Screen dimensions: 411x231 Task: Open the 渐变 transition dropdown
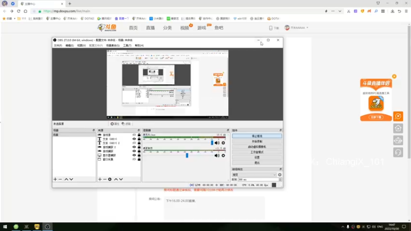tap(254, 175)
